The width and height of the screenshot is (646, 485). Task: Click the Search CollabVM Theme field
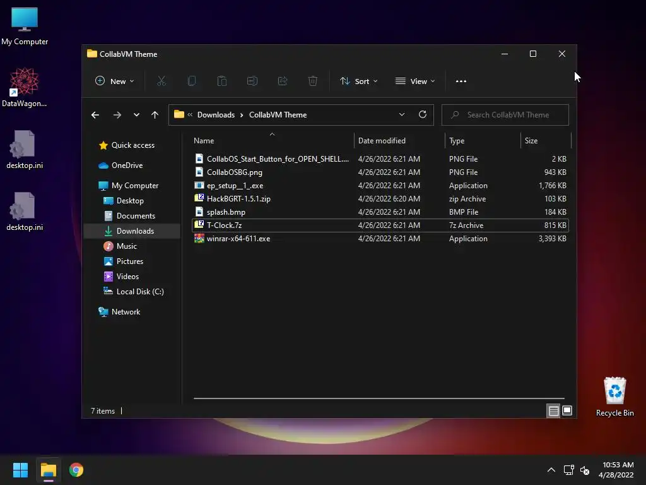505,115
